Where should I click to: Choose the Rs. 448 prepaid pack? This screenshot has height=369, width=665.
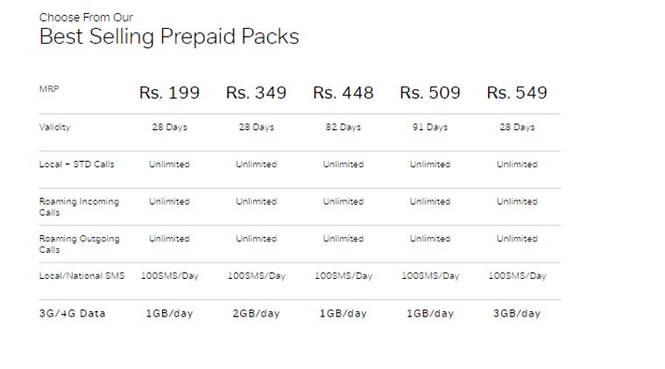[343, 93]
